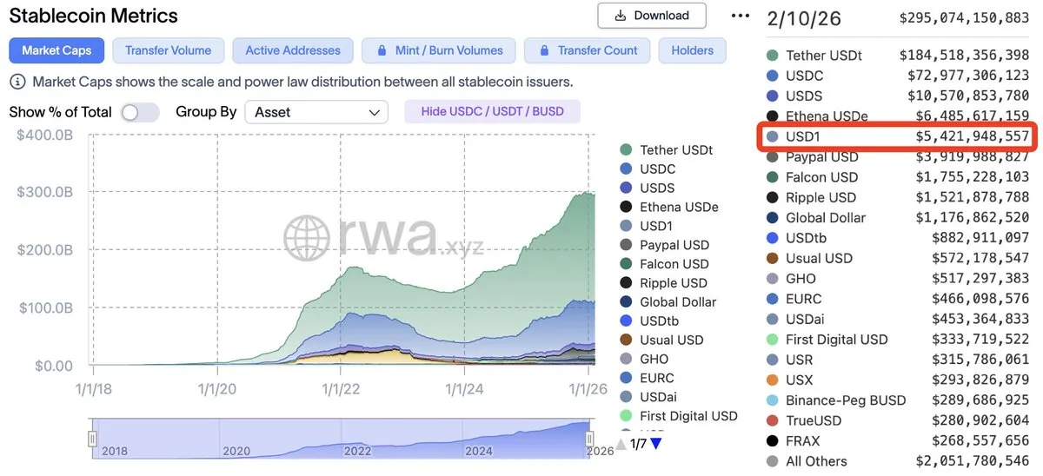Viewport: 1043px width, 476px height.
Task: Click the Tether USDt legend color dot
Action: coord(626,150)
